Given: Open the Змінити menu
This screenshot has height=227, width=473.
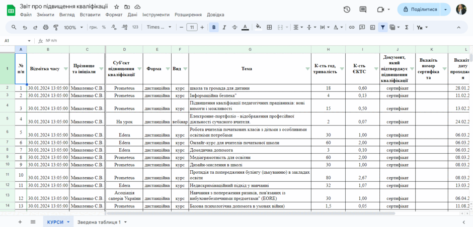Looking at the screenshot, I should click(x=46, y=15).
